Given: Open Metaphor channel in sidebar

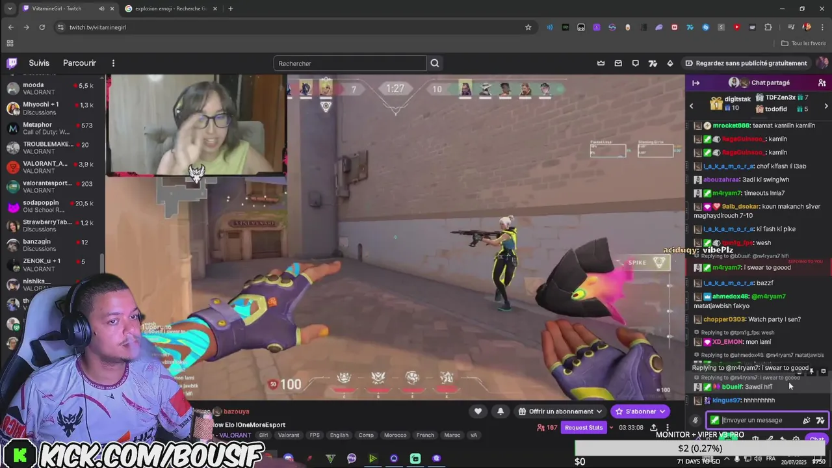Looking at the screenshot, I should tap(52, 128).
